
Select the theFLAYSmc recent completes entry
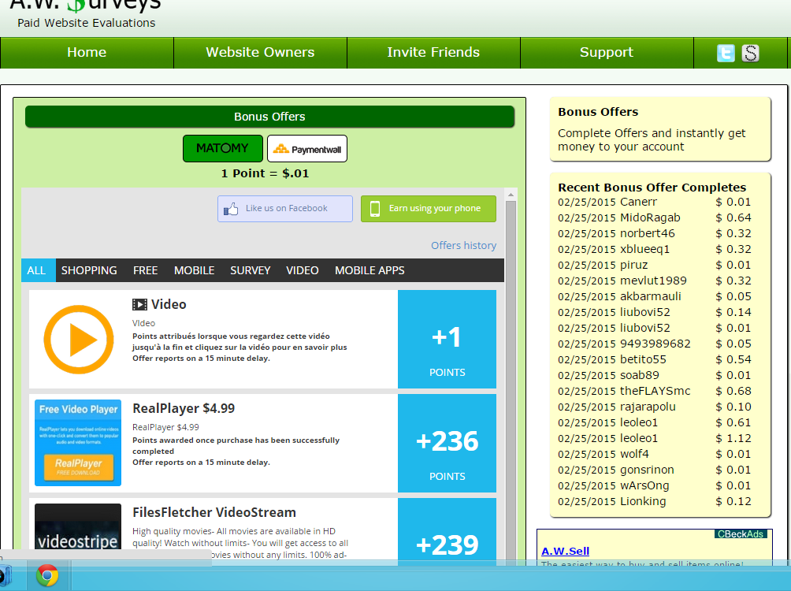655,391
